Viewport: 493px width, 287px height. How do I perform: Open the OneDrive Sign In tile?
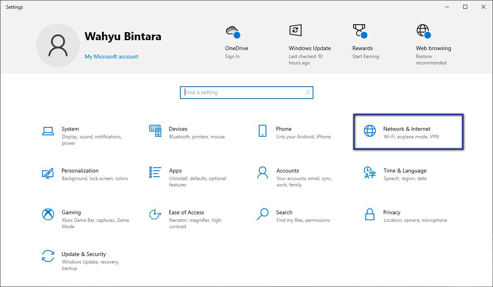(236, 43)
